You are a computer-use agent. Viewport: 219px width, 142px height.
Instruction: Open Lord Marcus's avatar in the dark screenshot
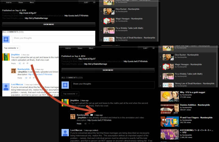pyautogui.click(x=65, y=133)
